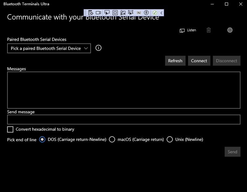Viewport: 247px width, 192px height.
Task: Click inside the Send message field
Action: click(x=124, y=119)
